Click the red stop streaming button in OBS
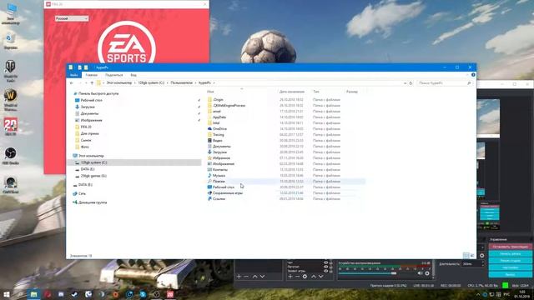The image size is (534, 300). click(x=510, y=247)
